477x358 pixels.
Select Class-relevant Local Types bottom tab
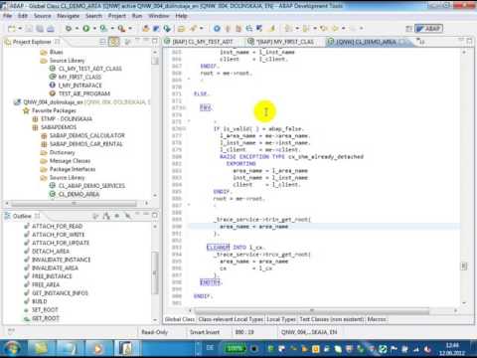pos(231,319)
